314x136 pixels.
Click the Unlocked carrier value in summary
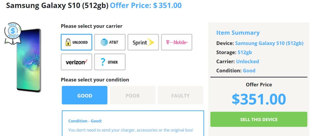point(247,61)
